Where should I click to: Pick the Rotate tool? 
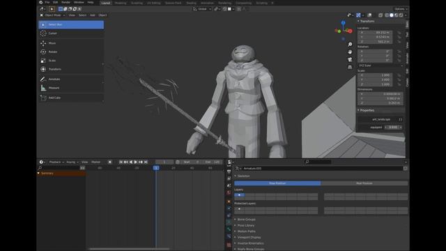71,52
